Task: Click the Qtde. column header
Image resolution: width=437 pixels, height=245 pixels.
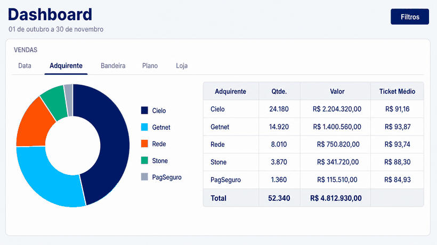Action: click(x=279, y=91)
